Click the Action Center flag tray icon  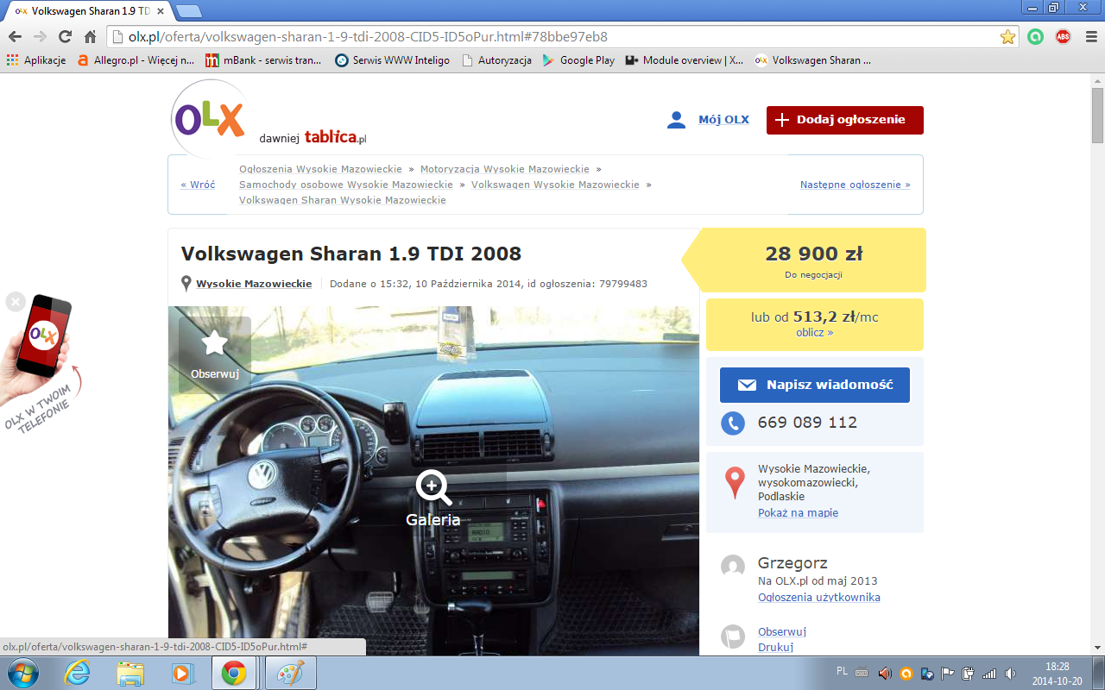pos(947,674)
